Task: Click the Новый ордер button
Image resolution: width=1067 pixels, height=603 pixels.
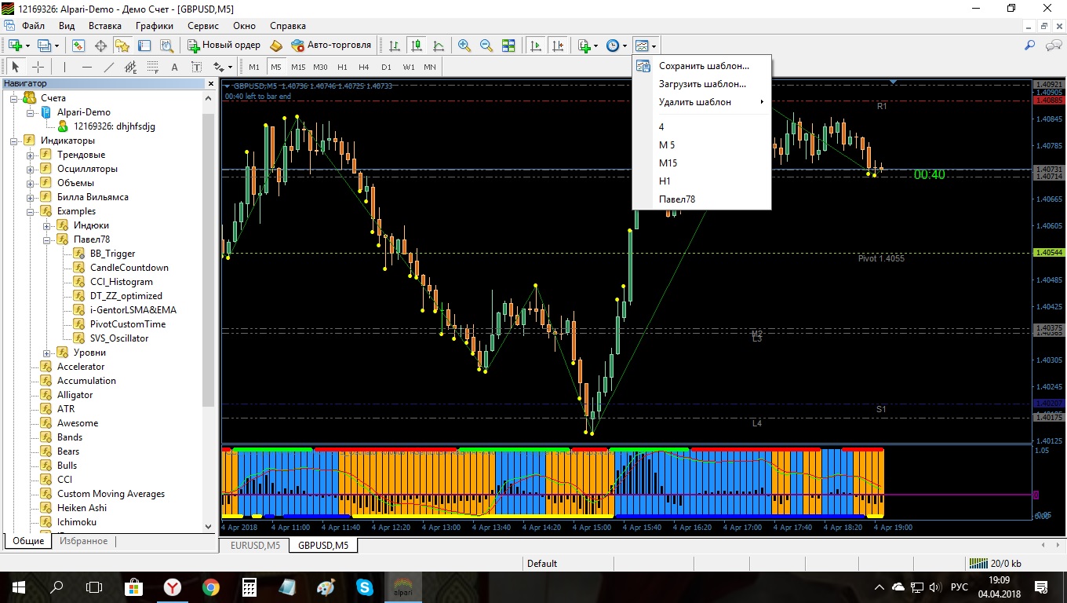Action: 224,46
